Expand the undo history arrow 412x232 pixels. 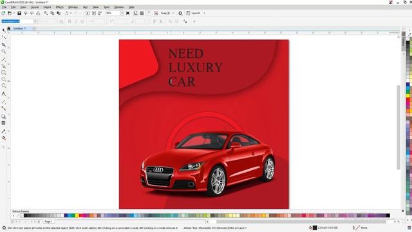pos(71,13)
